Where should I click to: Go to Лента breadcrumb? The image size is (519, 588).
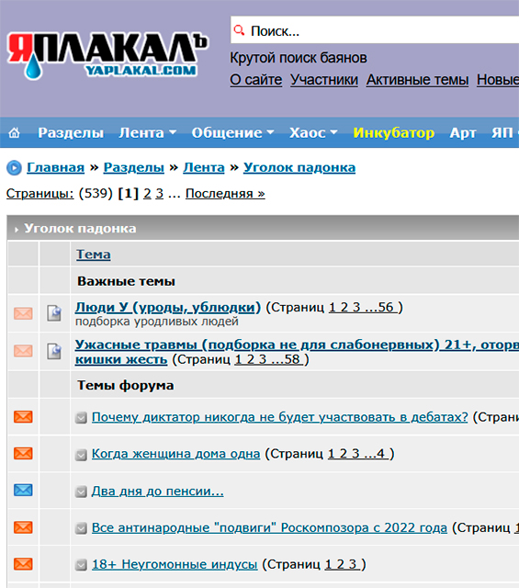pos(204,167)
